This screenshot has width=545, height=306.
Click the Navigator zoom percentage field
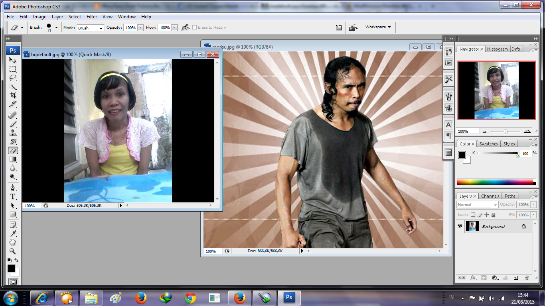point(468,131)
